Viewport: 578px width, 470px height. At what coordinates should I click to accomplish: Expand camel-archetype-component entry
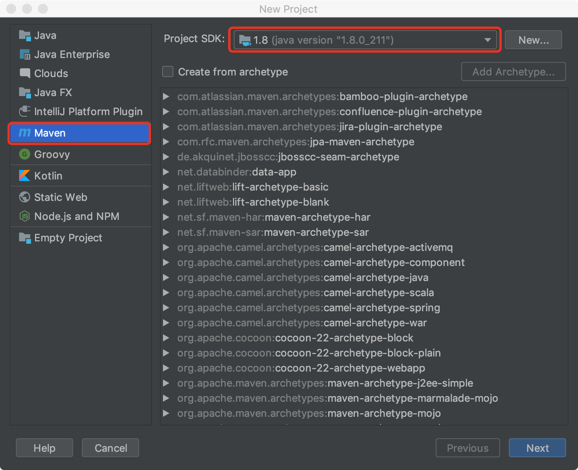[x=166, y=262]
